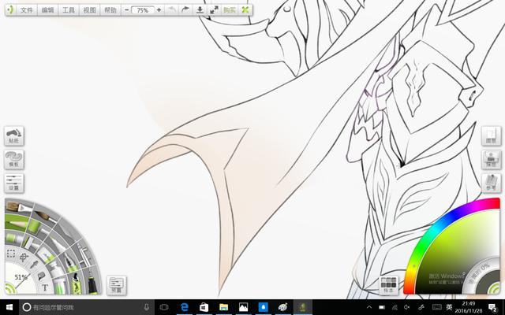Click the zoom in plus button

tap(159, 10)
